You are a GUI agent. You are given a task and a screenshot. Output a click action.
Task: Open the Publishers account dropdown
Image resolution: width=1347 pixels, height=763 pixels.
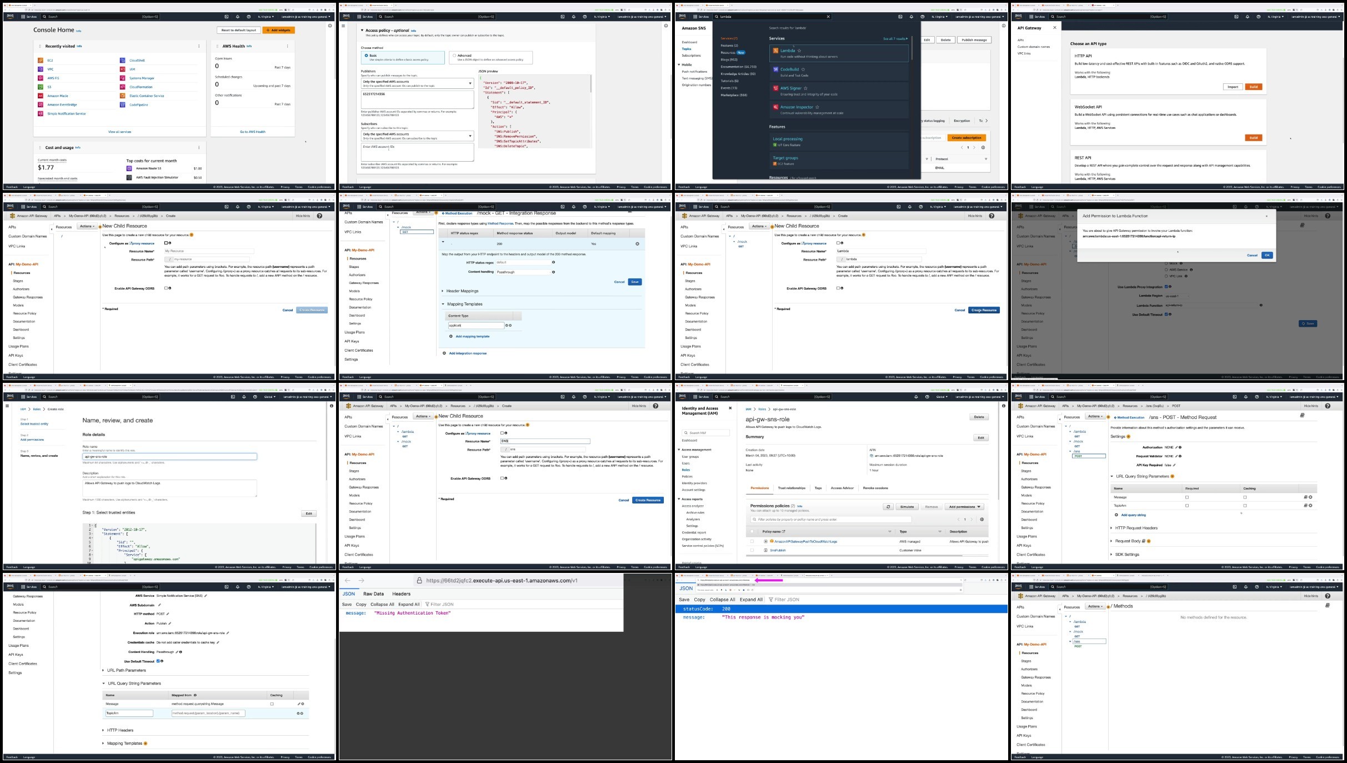[x=417, y=83]
